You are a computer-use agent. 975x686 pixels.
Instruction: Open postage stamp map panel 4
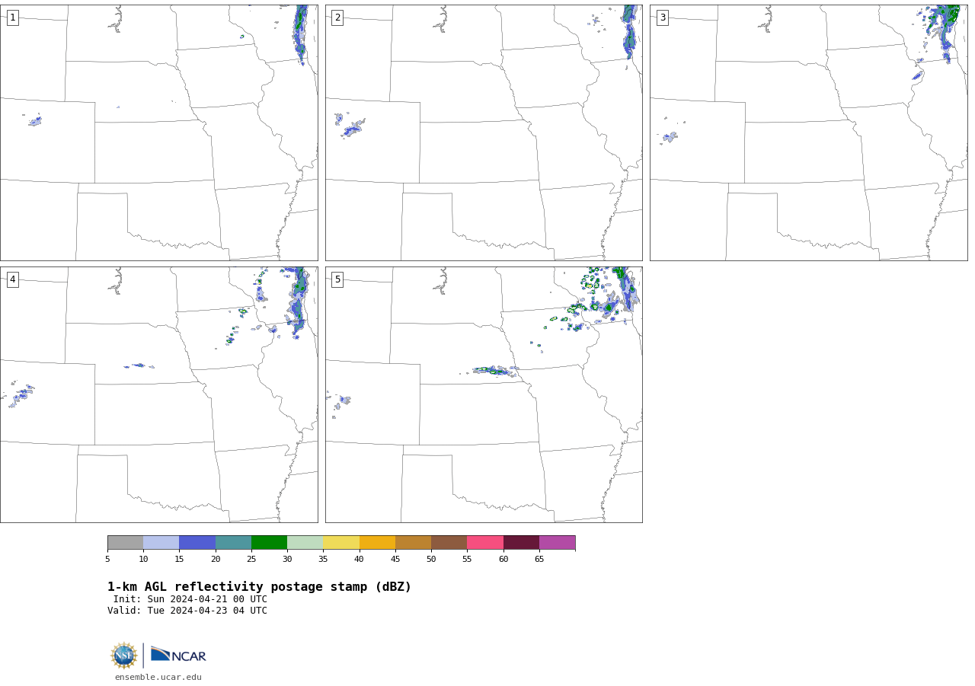(x=158, y=394)
